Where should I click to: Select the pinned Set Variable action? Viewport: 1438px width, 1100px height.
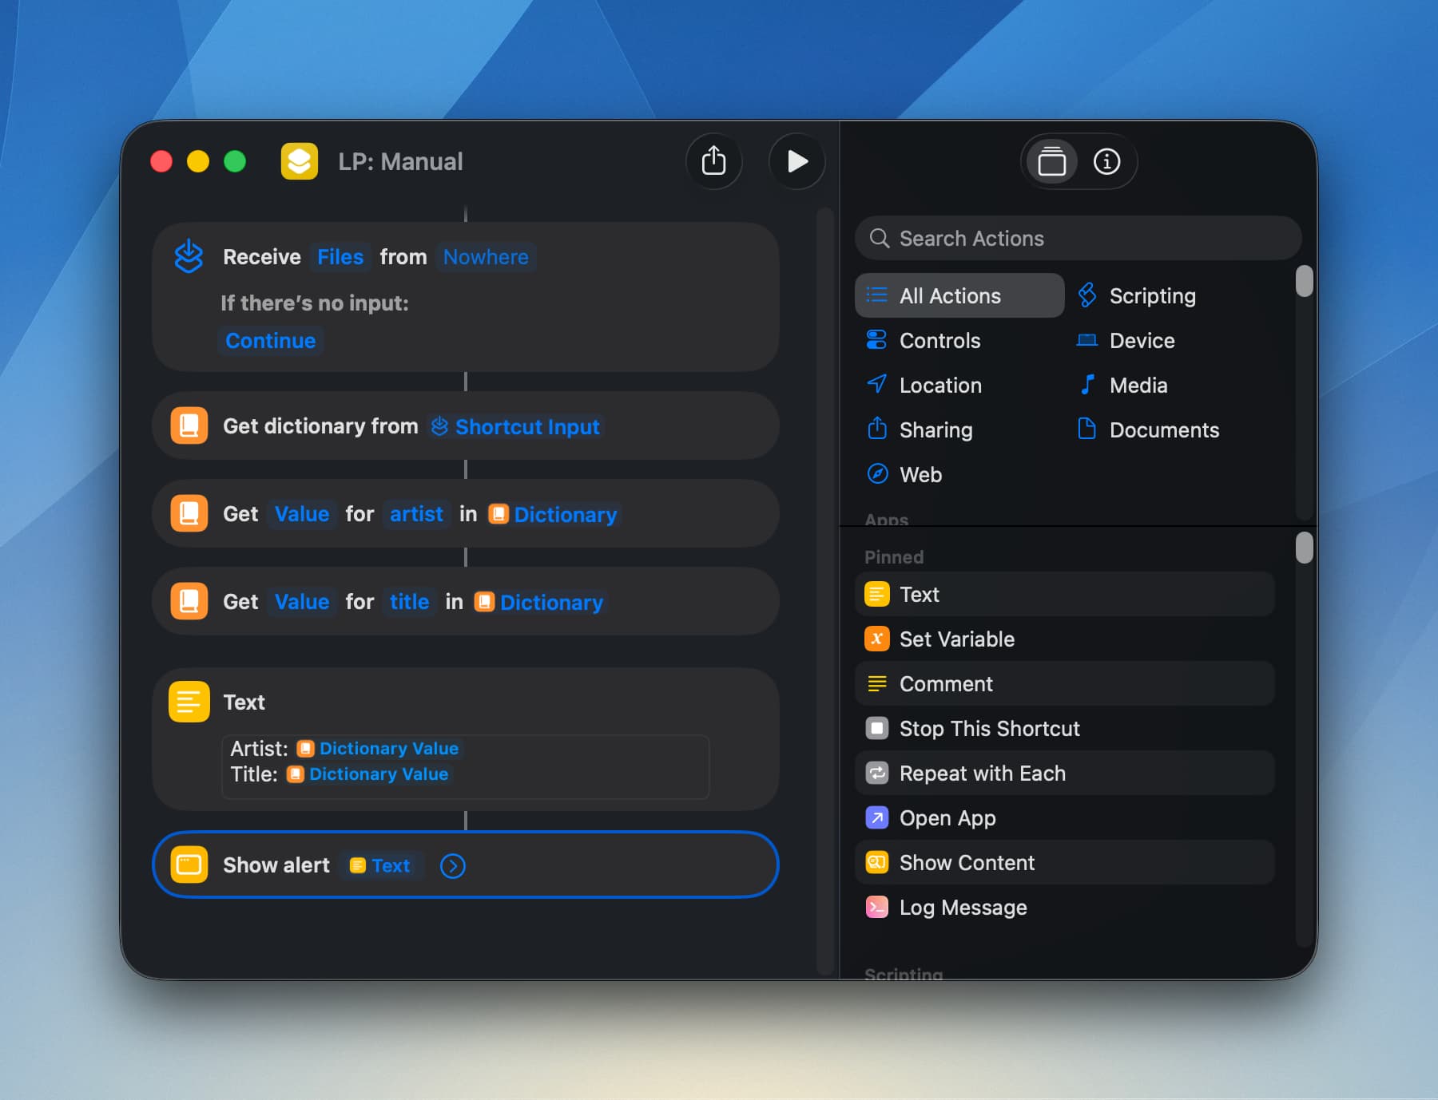(956, 639)
